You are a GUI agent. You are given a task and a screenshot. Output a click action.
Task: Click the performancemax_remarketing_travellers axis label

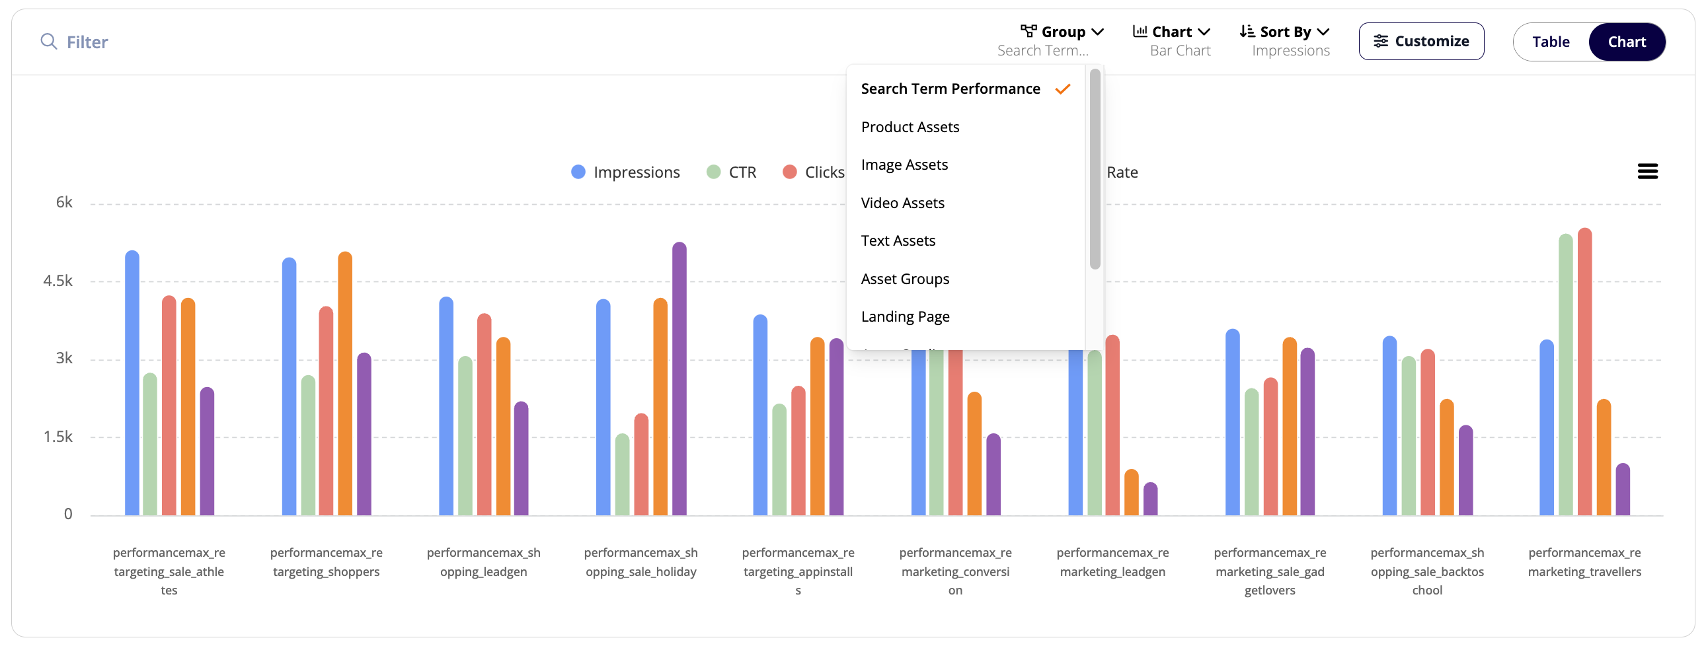1584,562
